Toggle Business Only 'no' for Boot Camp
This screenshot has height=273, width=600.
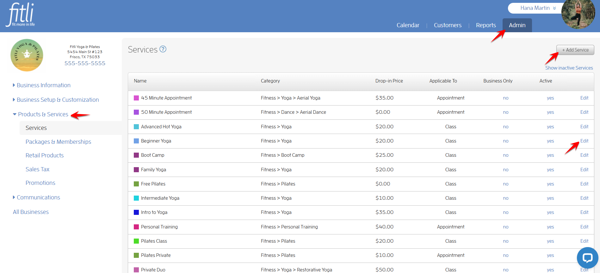506,155
